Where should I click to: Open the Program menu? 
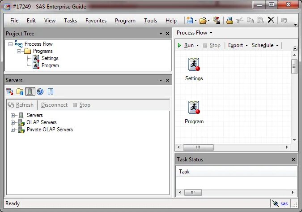click(125, 21)
